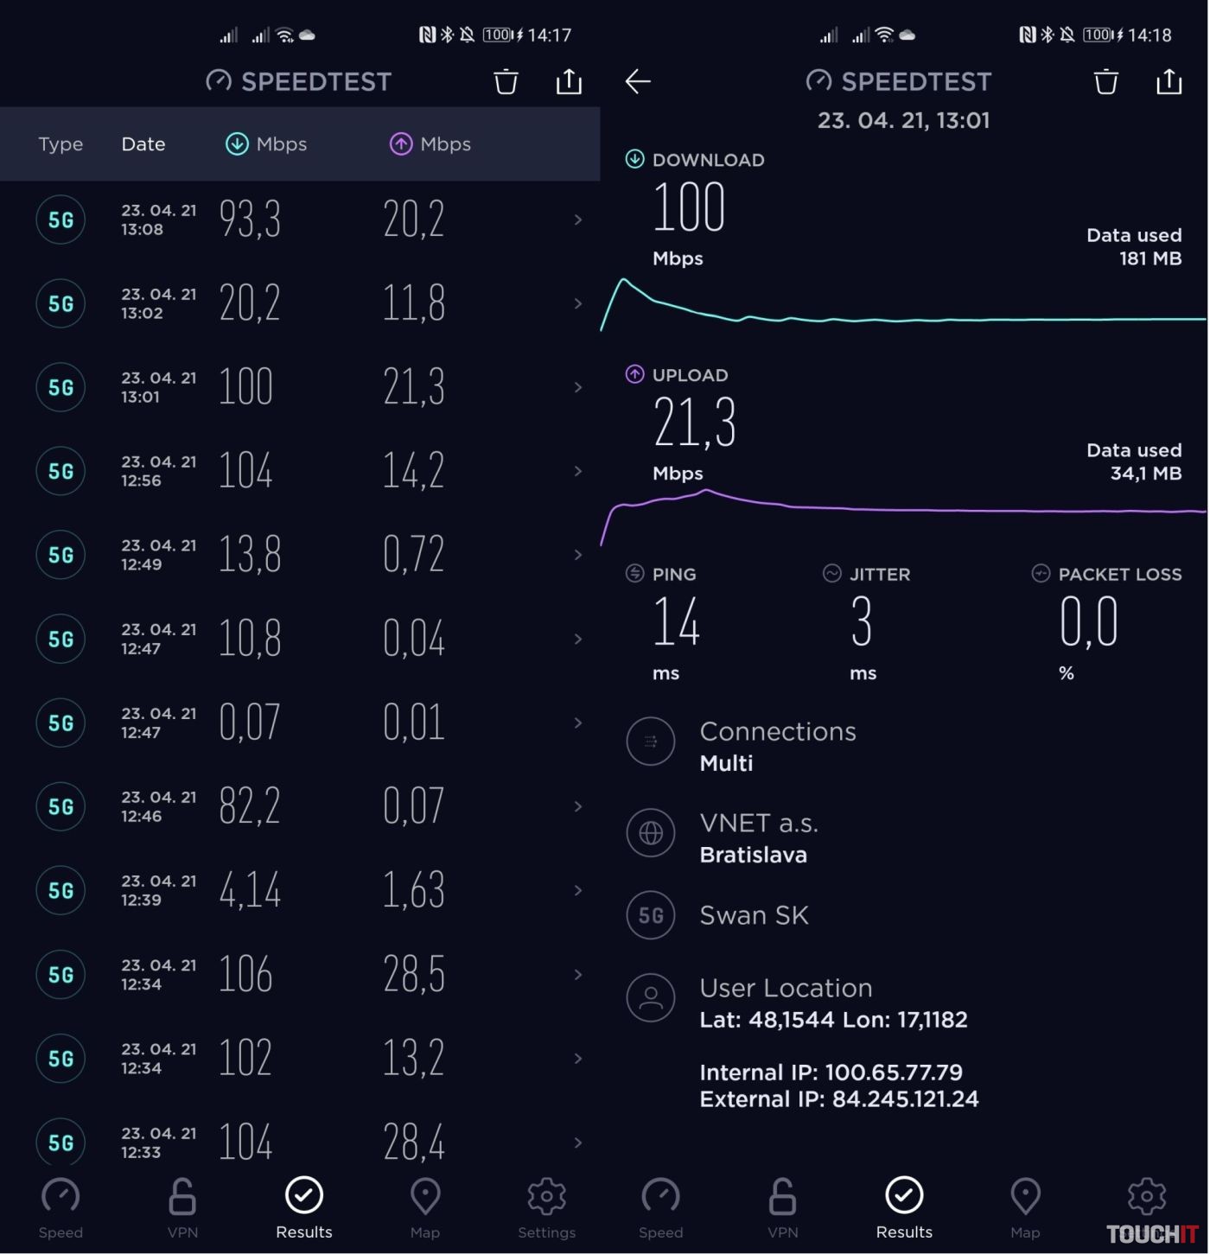Viewport: 1210px width, 1254px height.
Task: Expand the 12:56 result with 104 Mbps
Action: click(x=578, y=471)
